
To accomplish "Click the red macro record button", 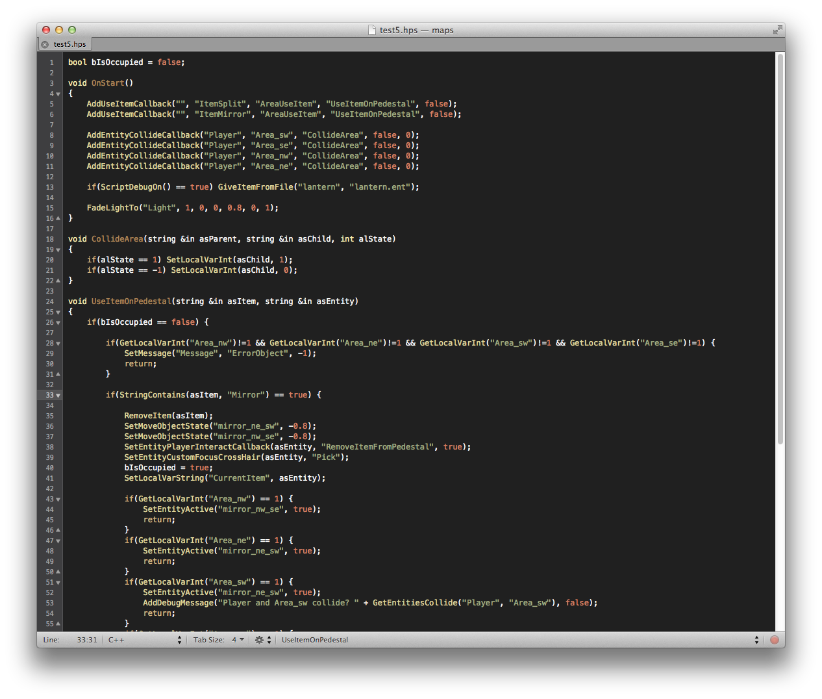I will (774, 640).
